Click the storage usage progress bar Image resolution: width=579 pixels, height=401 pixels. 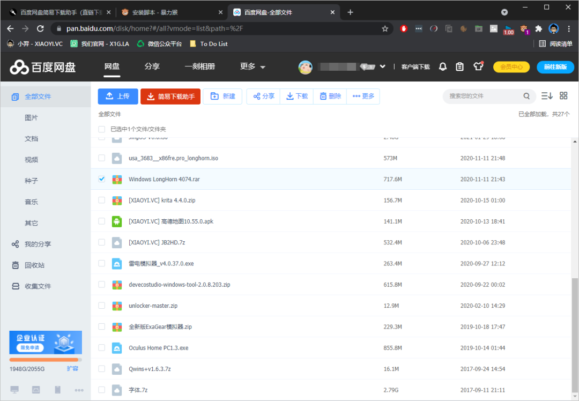pyautogui.click(x=46, y=360)
